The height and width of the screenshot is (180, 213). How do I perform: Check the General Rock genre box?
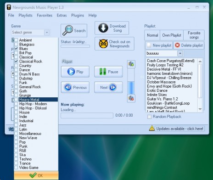(x=16, y=87)
